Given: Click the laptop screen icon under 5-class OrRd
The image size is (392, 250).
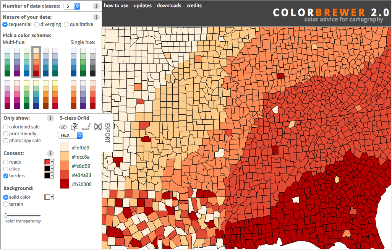Looking at the screenshot, I should point(86,127).
